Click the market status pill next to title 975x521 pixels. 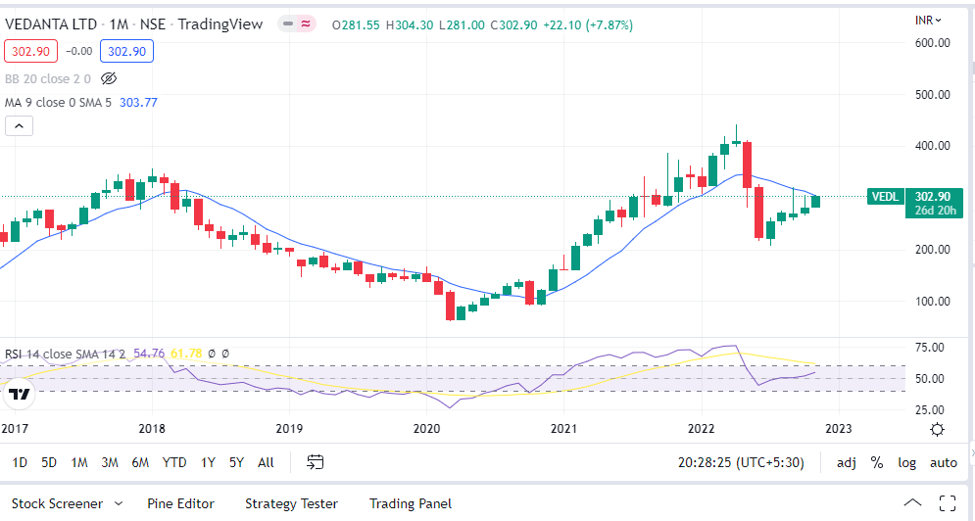click(297, 24)
